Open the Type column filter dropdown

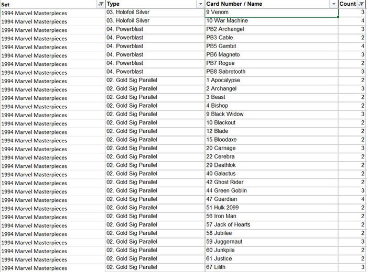tap(201, 4)
